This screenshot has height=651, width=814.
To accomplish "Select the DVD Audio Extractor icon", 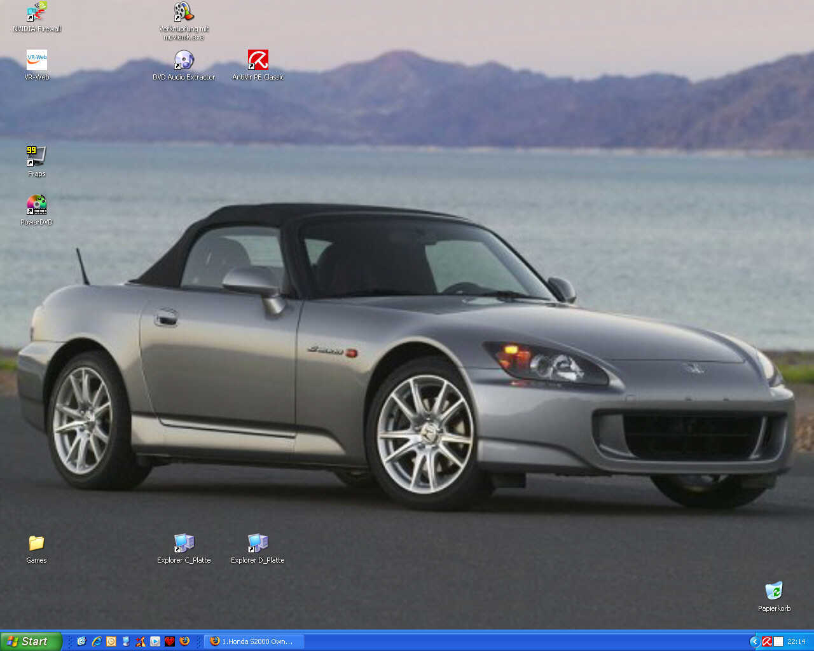I will 184,61.
